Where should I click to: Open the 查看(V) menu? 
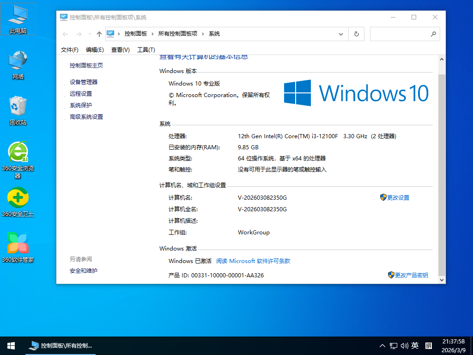[x=120, y=49]
